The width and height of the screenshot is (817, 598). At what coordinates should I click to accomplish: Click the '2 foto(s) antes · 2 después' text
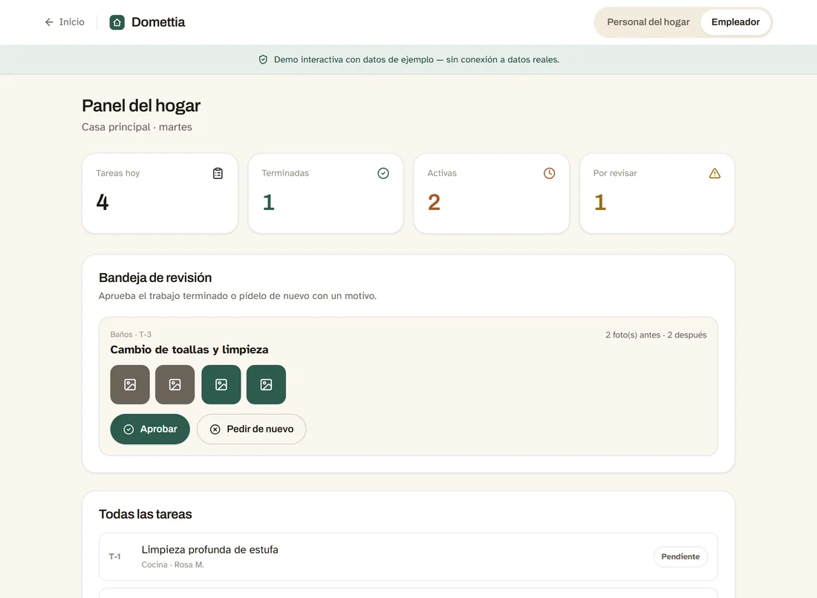[656, 335]
